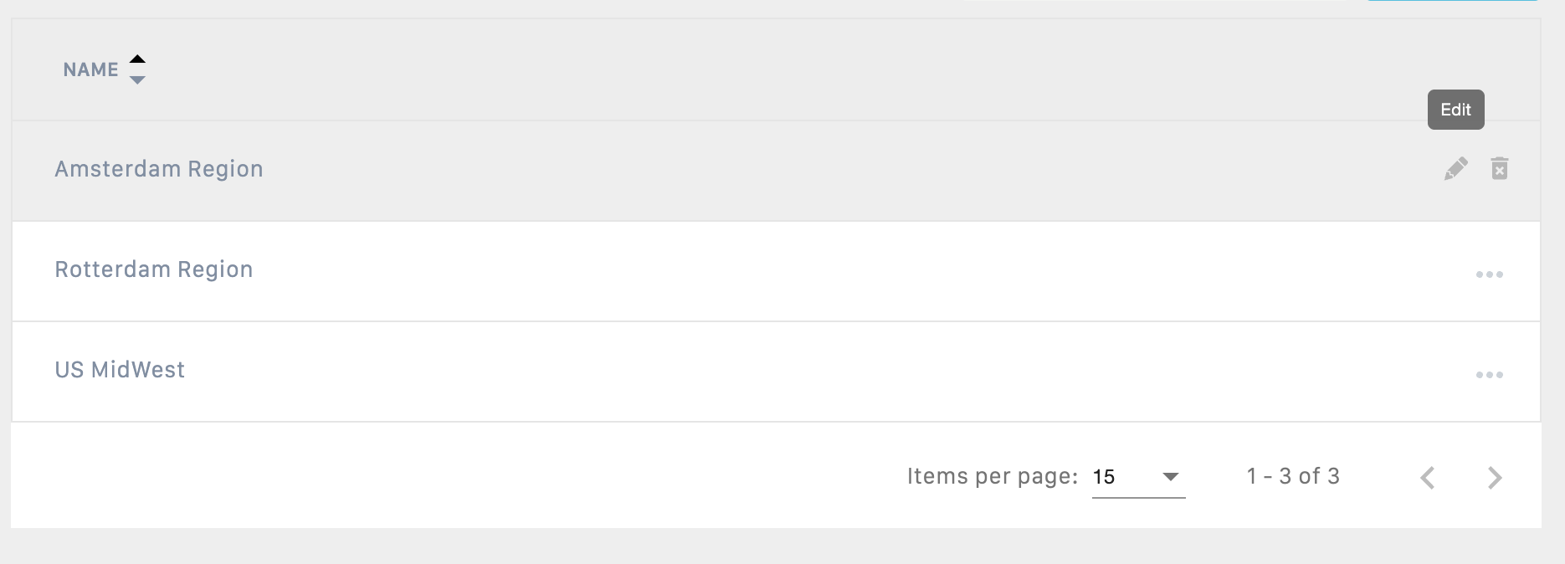Click the "Items per page:" label
Viewport: 1565px width, 564px height.
[992, 476]
